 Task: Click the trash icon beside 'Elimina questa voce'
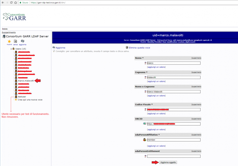click(x=127, y=47)
